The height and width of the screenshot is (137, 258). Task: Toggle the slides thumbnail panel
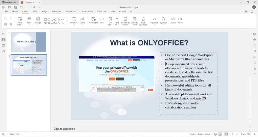pos(3,40)
